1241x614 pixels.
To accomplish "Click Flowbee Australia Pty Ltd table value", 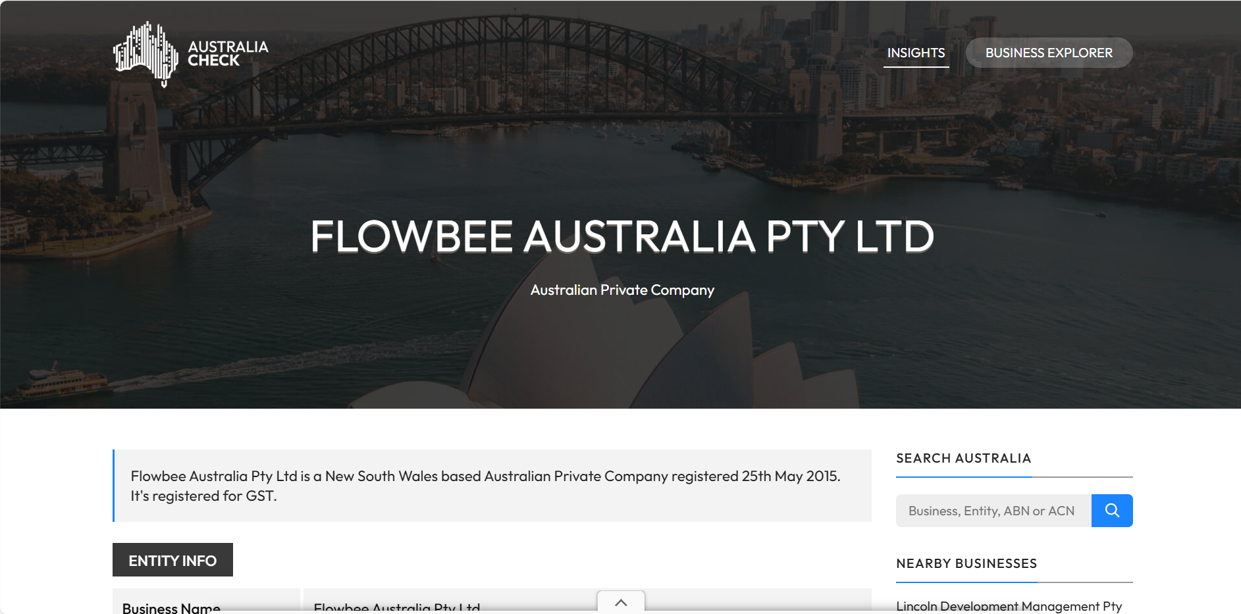I will coord(396,607).
